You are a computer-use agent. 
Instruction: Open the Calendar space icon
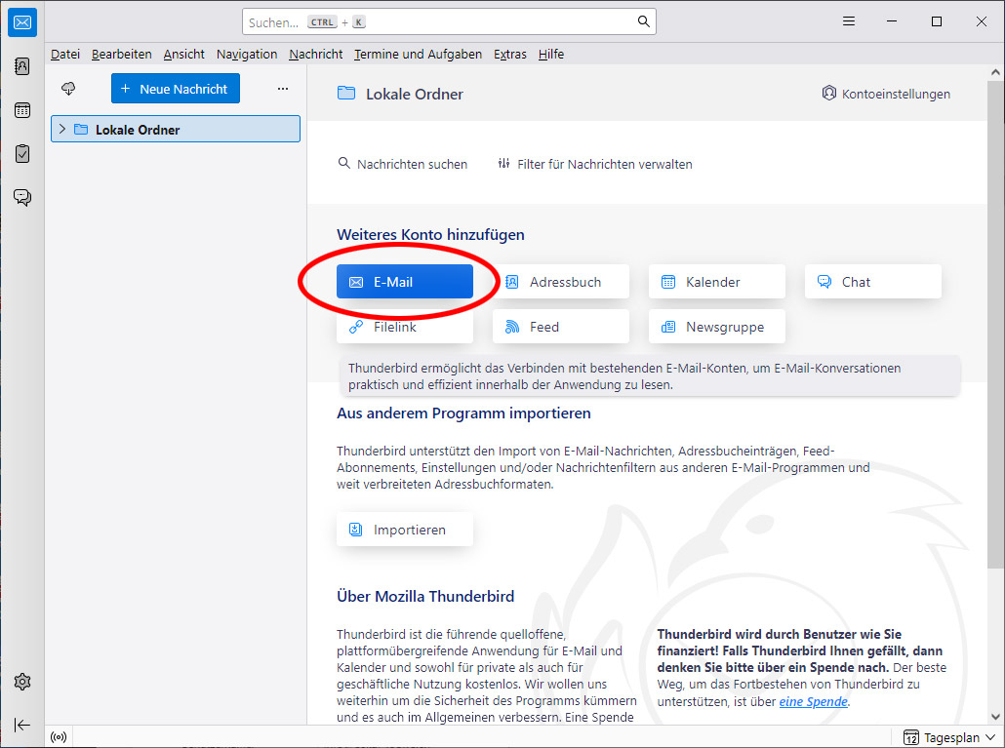tap(22, 110)
